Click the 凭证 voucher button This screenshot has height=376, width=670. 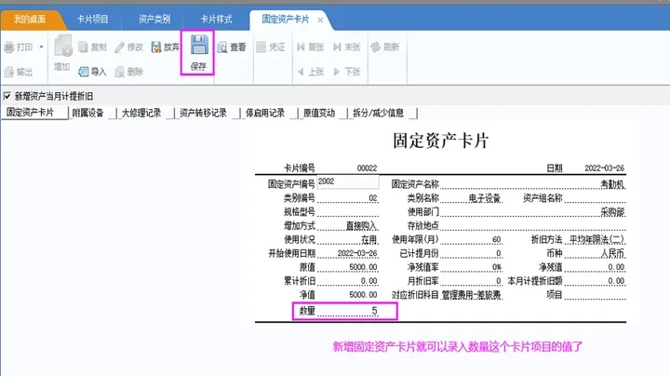[271, 47]
